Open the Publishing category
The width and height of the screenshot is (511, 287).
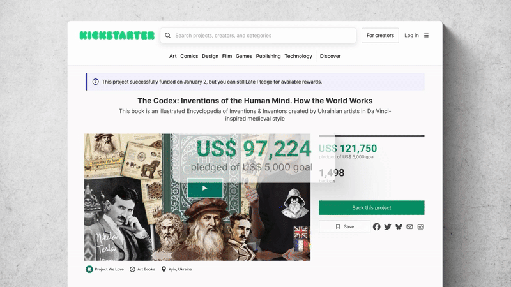(x=268, y=56)
